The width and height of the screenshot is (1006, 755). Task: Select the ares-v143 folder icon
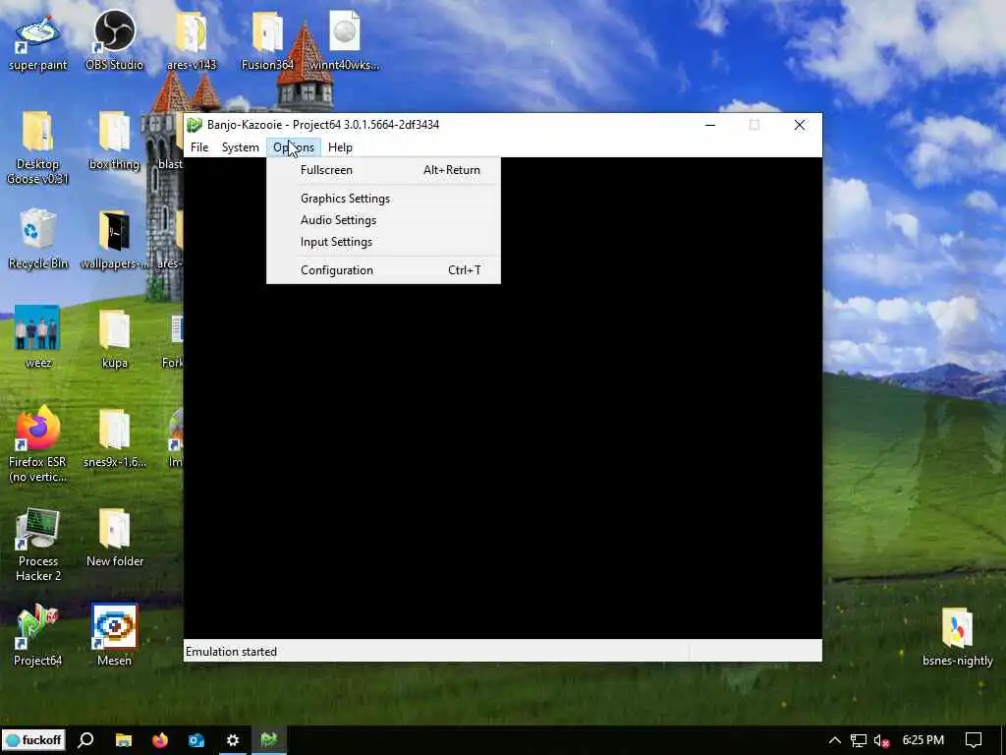coord(192,41)
